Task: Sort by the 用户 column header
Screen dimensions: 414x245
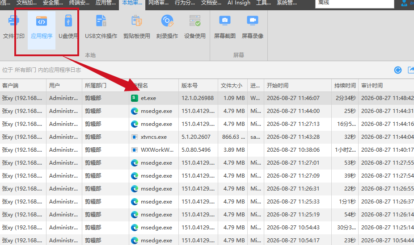Action: tap(64, 85)
